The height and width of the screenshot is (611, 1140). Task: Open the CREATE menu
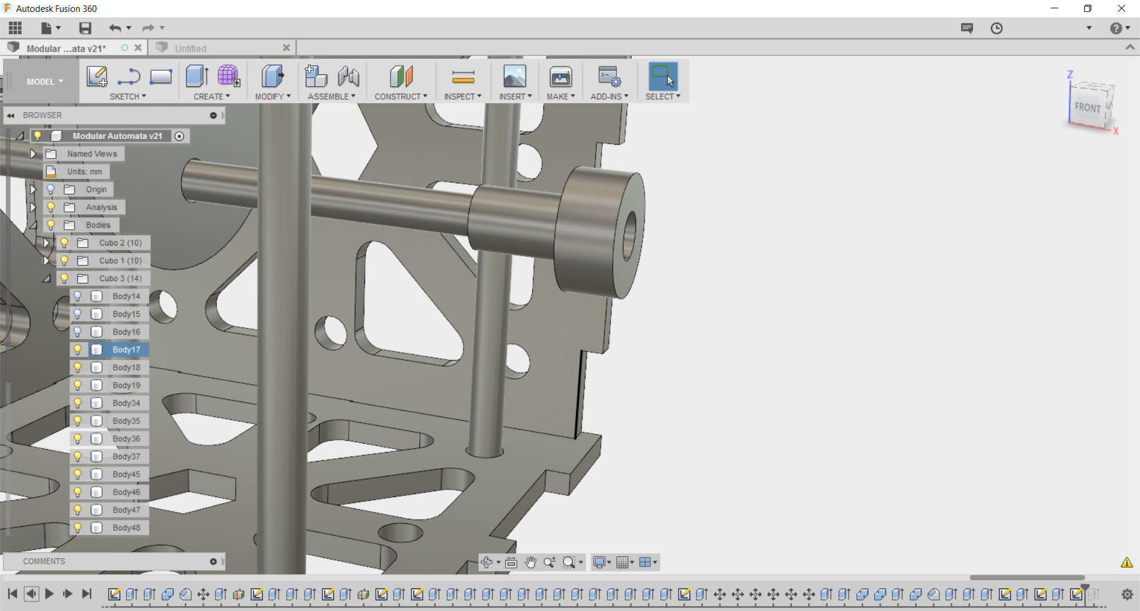pyautogui.click(x=211, y=97)
